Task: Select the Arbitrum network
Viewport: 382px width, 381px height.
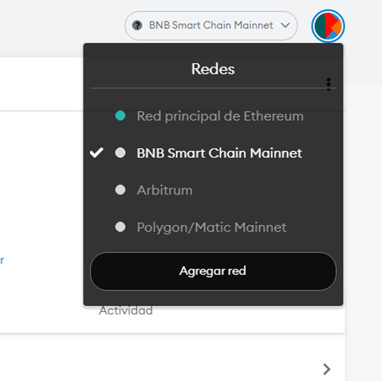Action: click(x=213, y=190)
